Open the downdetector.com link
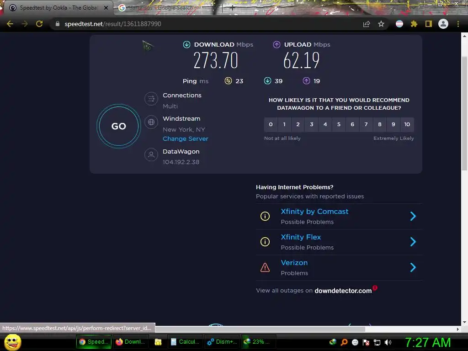Image resolution: width=468 pixels, height=351 pixels. [343, 291]
